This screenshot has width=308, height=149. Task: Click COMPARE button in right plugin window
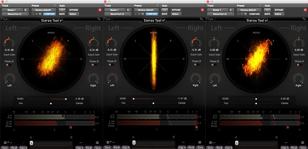[254, 14]
